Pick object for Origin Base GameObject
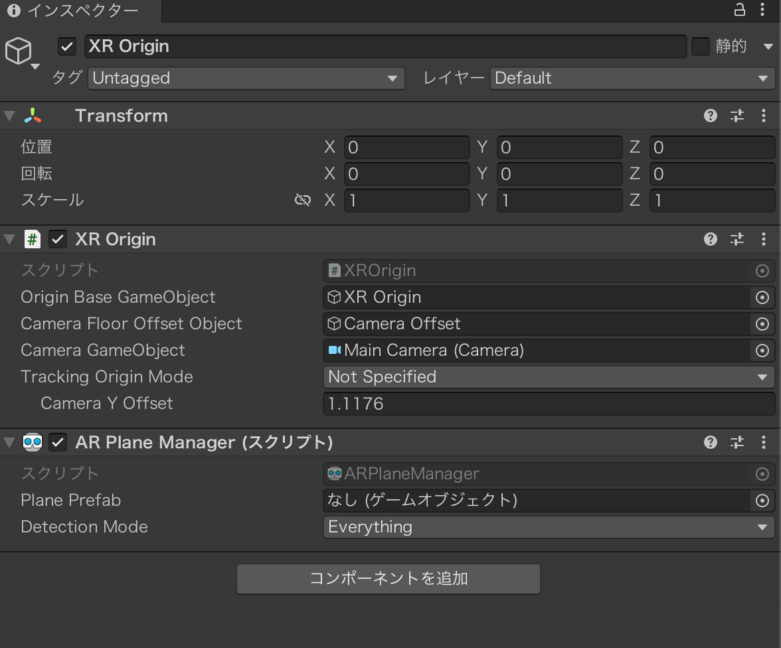 762,297
